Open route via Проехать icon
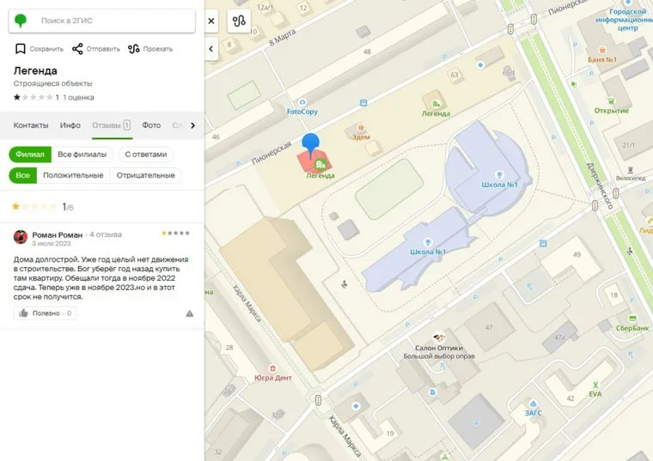Viewport: 653px width, 461px height. 134,49
